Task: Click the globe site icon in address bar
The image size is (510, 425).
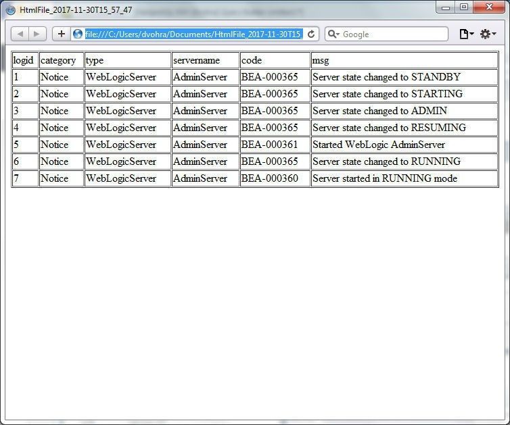Action: pos(77,34)
